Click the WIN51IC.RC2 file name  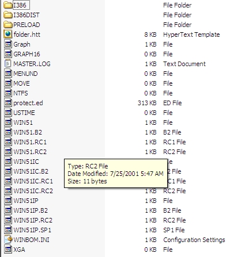[x=33, y=191]
